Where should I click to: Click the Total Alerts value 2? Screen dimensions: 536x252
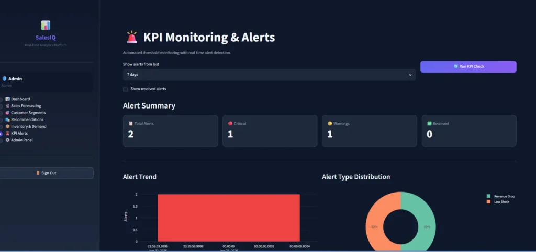click(x=130, y=134)
